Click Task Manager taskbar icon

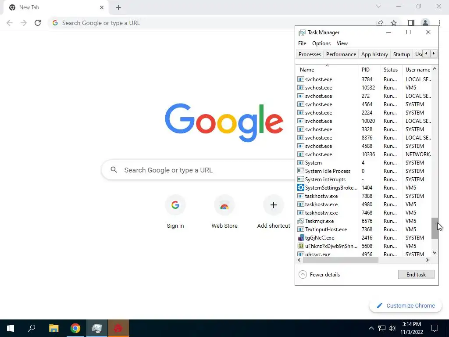(x=97, y=328)
